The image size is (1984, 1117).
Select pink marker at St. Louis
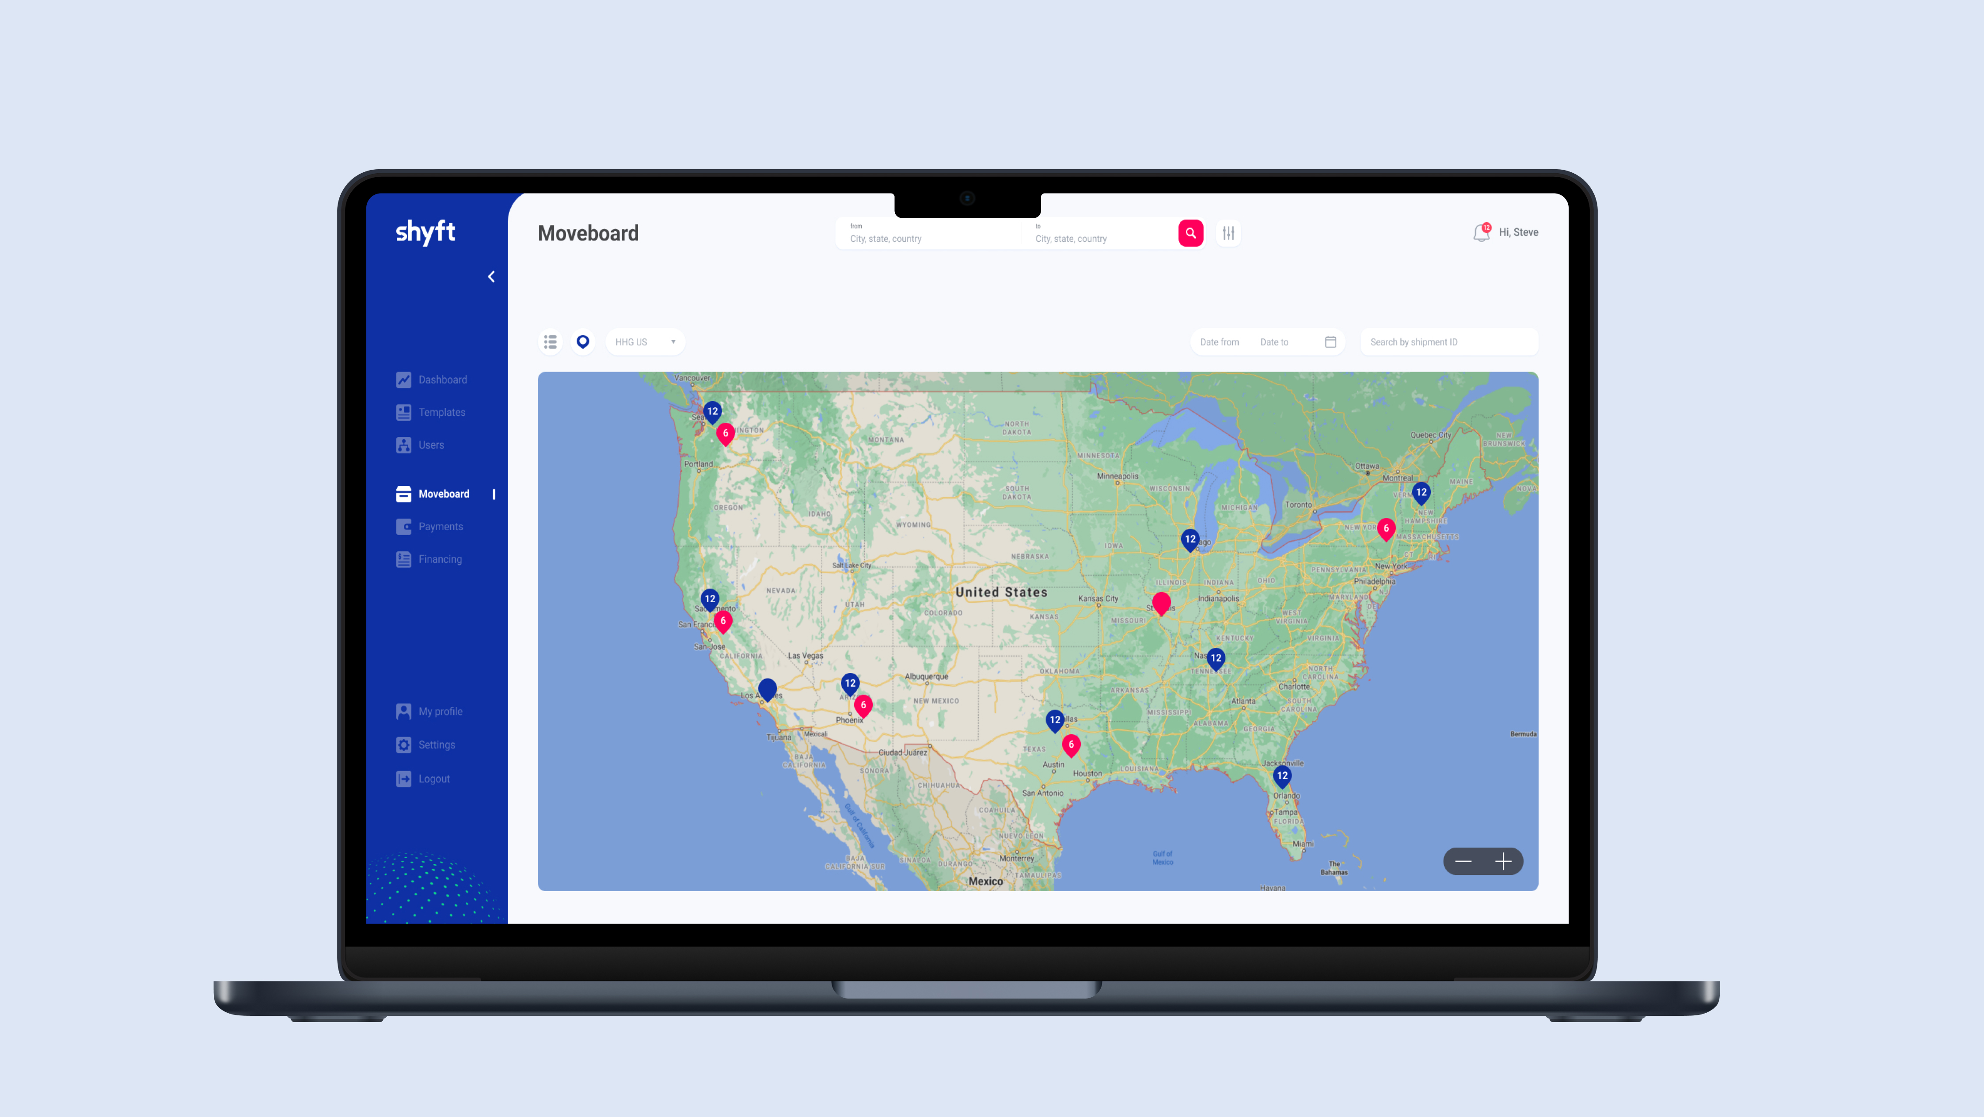click(x=1161, y=604)
